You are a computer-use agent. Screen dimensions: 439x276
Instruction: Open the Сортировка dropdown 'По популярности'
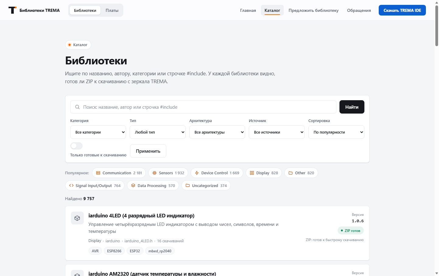click(x=336, y=132)
